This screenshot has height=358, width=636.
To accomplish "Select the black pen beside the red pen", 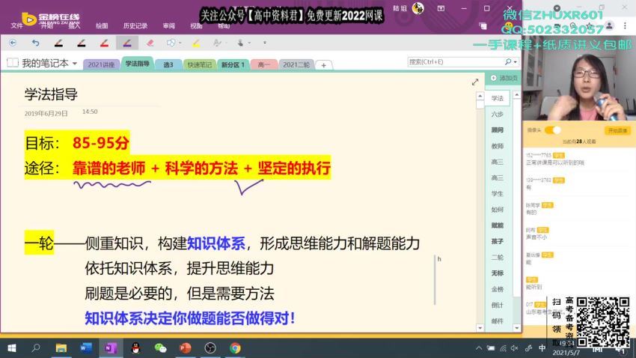I will pyautogui.click(x=81, y=43).
